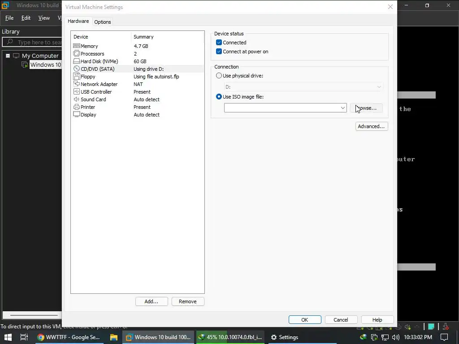Click the VMware status bar sound device icon
This screenshot has height=344, width=459.
pos(407,327)
